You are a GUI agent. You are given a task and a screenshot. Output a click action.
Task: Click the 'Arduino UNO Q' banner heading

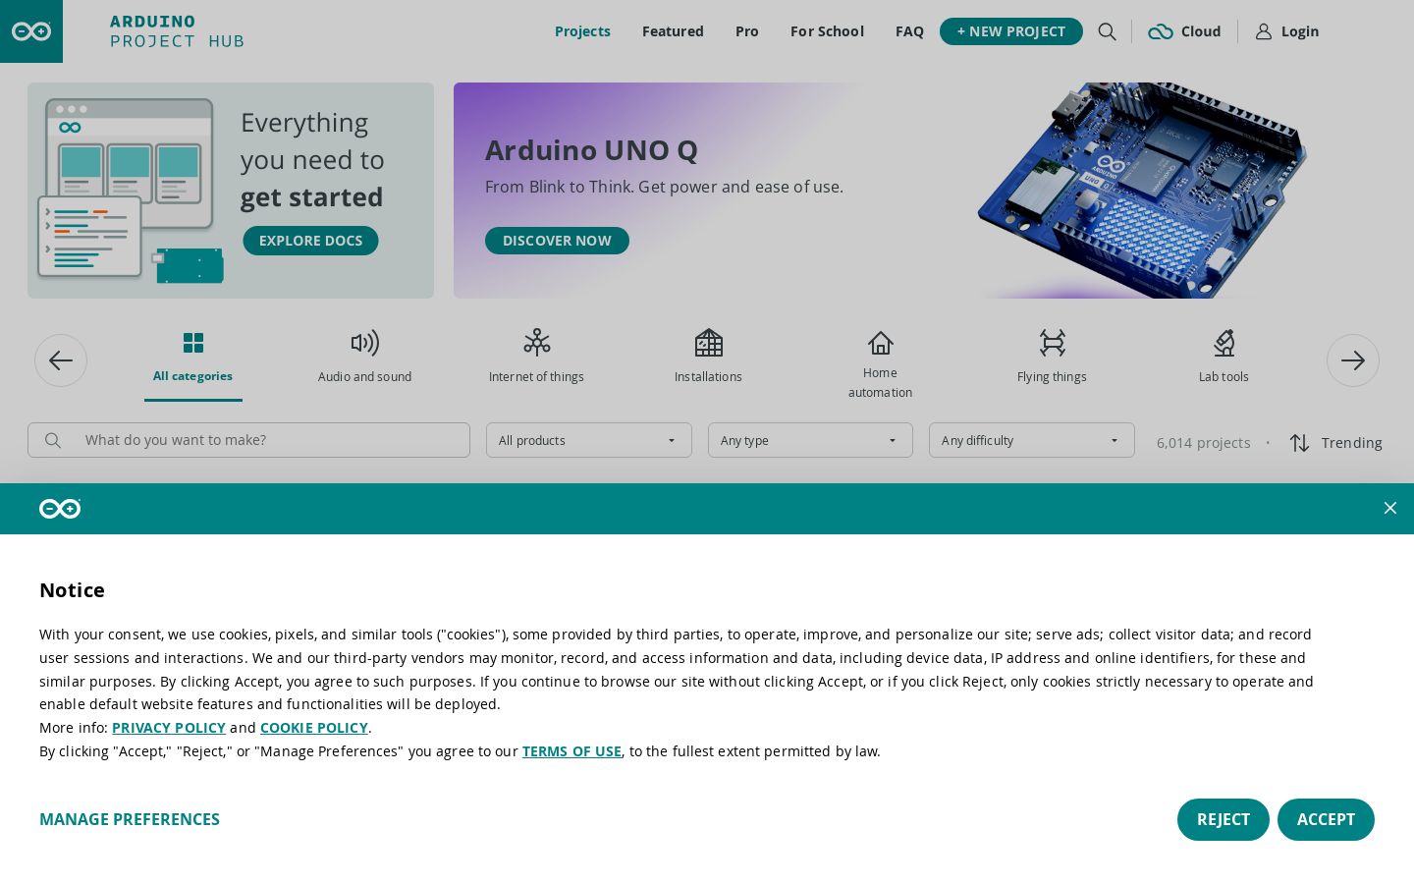pyautogui.click(x=591, y=150)
